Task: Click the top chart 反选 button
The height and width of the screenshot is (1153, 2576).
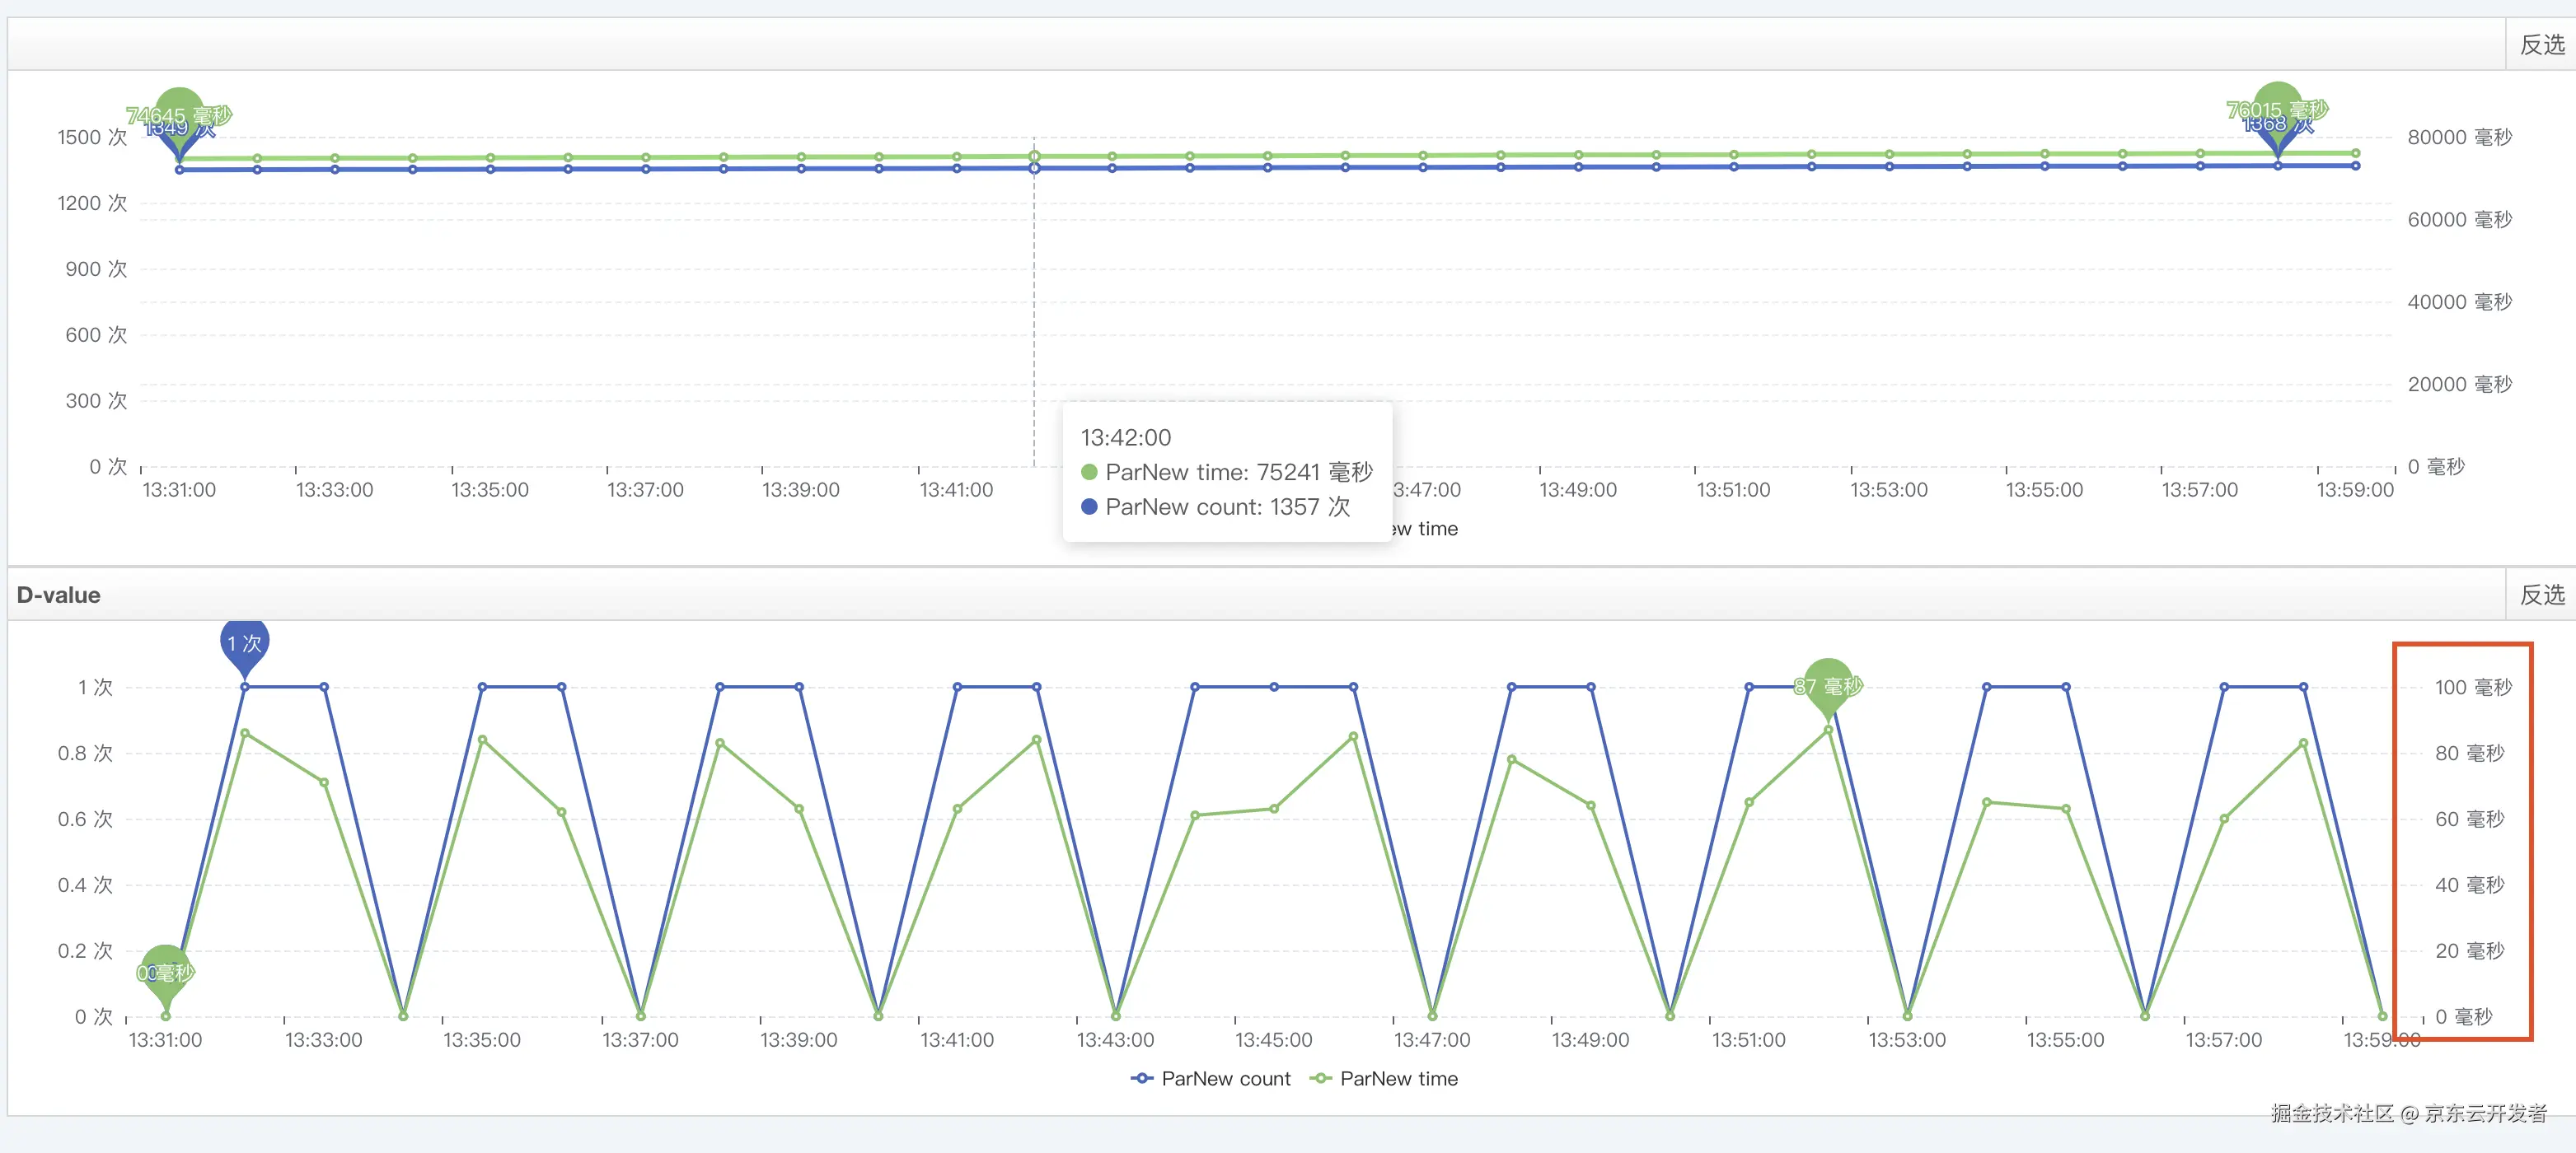Action: (x=2541, y=45)
